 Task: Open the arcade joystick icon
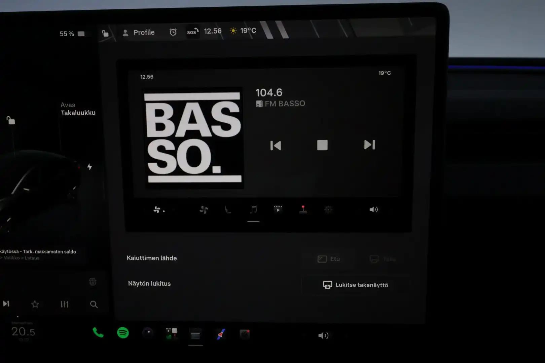tap(303, 209)
